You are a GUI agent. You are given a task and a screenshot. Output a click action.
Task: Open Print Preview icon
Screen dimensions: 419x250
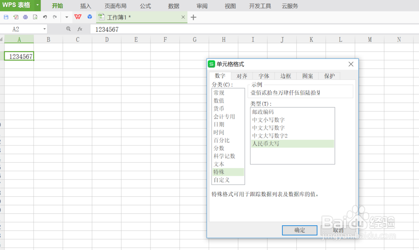(35, 17)
